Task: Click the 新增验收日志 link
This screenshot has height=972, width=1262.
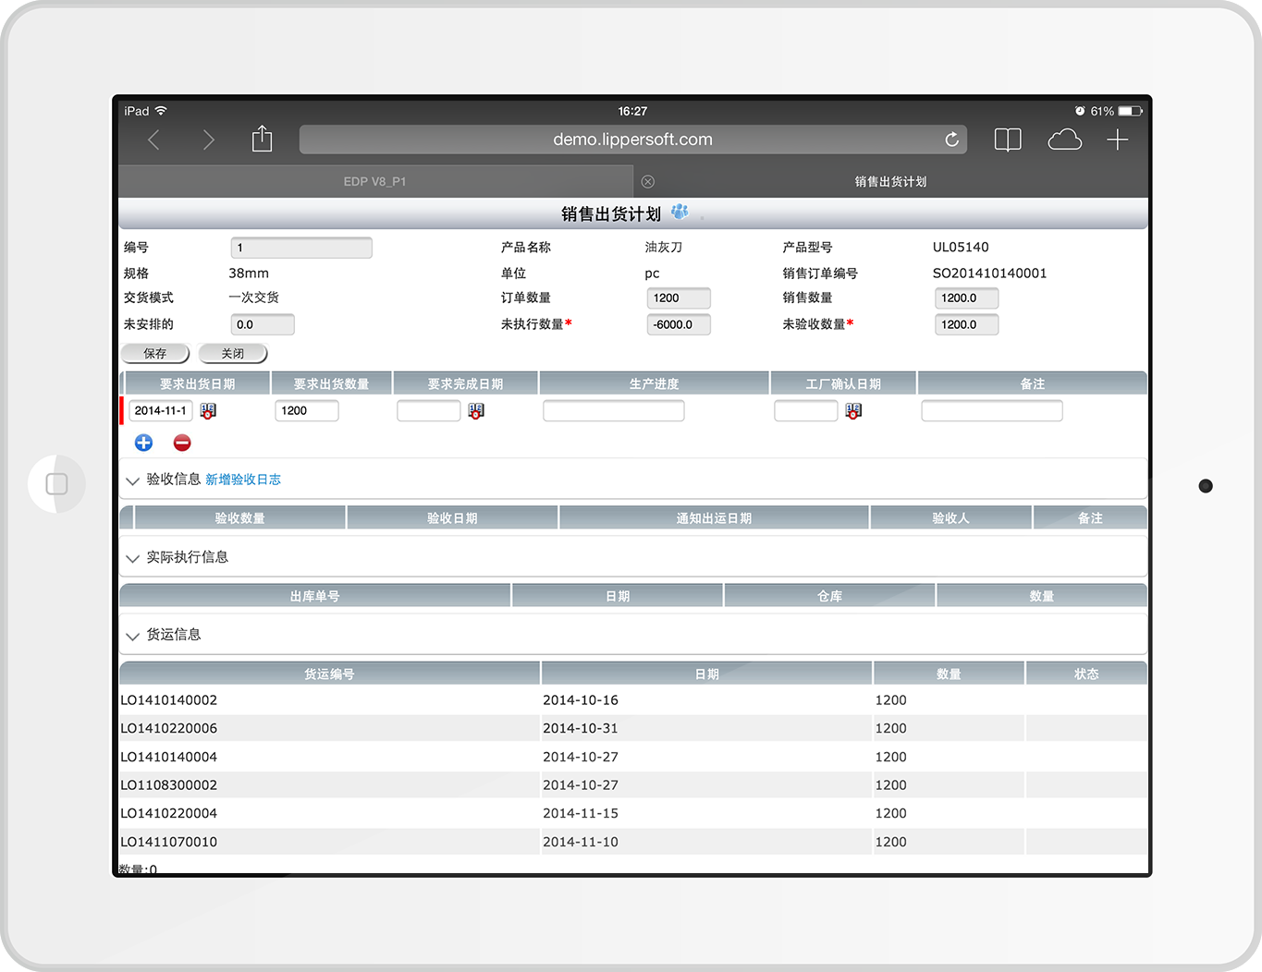Action: (x=243, y=480)
